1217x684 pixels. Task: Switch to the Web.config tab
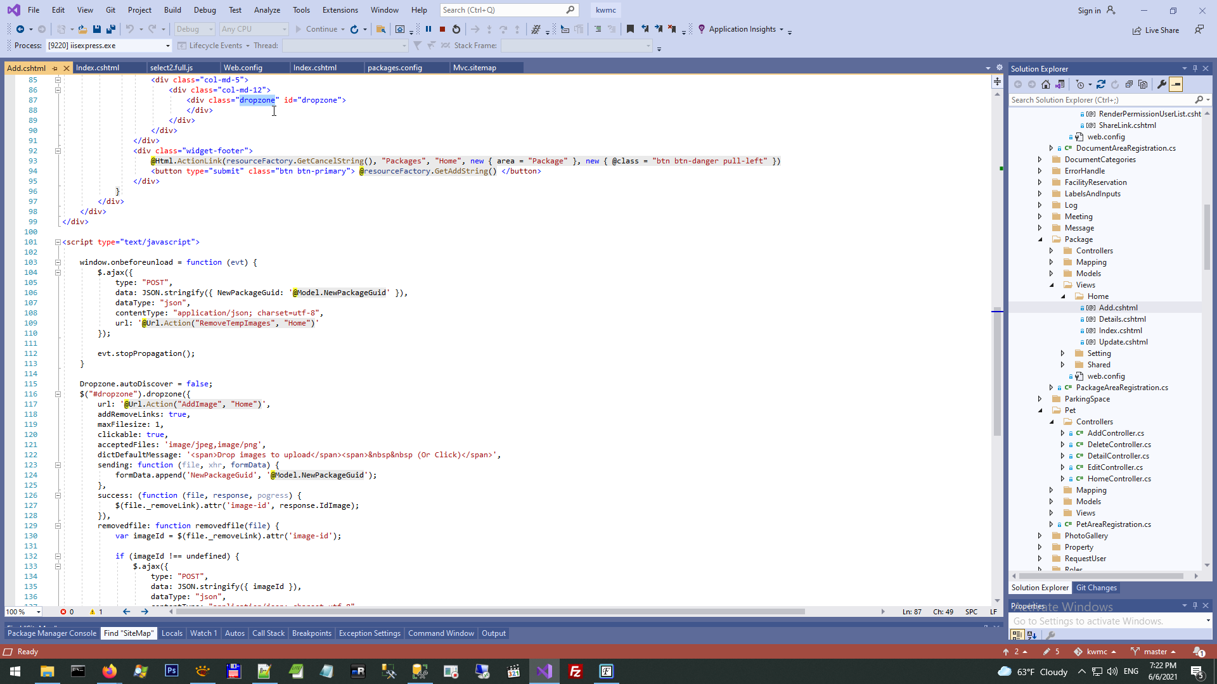pyautogui.click(x=243, y=68)
